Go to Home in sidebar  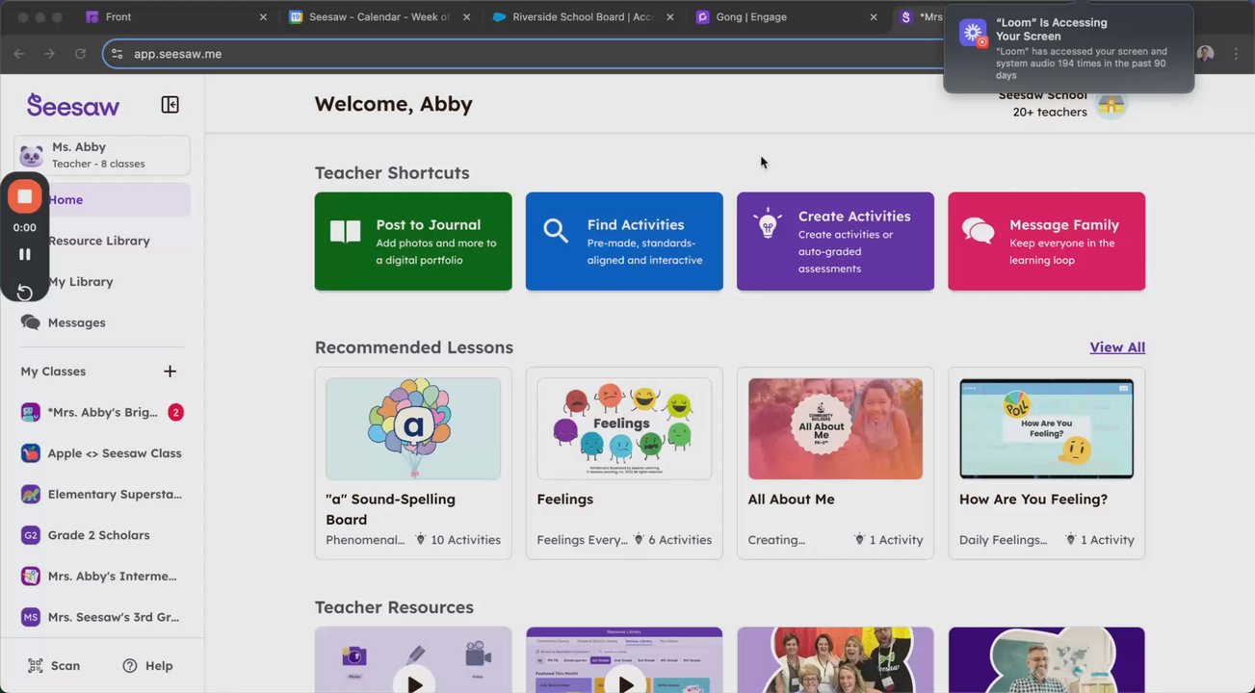tap(102, 200)
